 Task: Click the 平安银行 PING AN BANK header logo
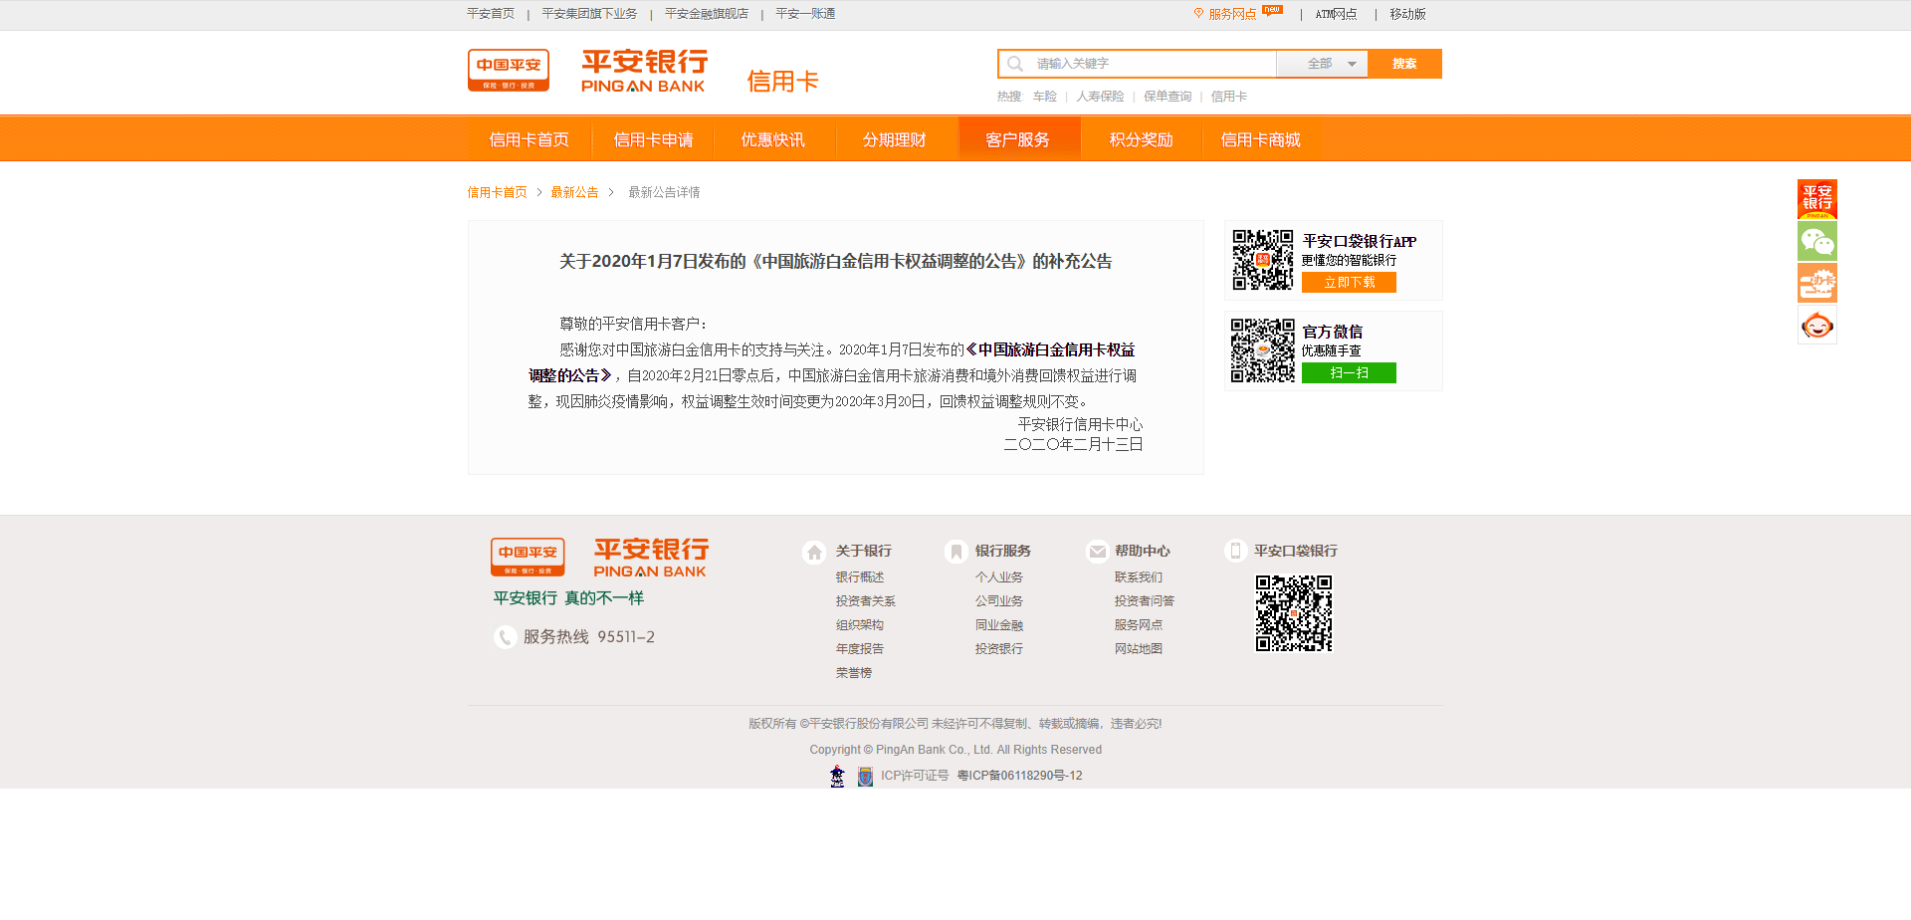point(644,71)
